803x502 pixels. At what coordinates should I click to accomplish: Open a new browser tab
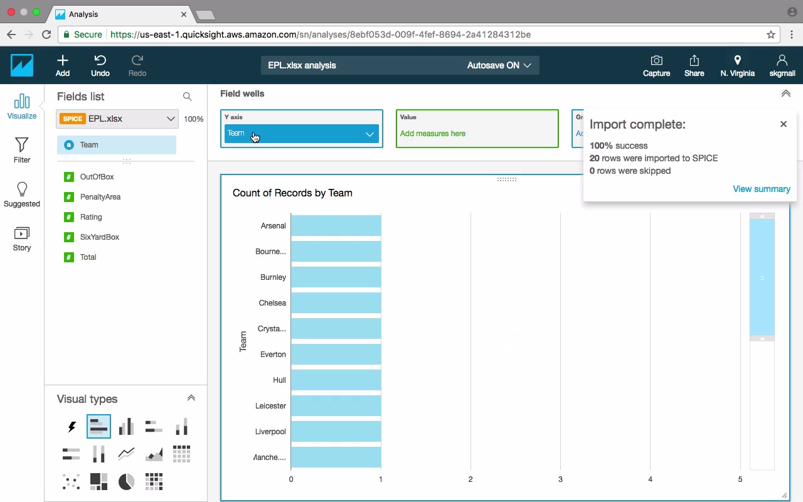[205, 14]
